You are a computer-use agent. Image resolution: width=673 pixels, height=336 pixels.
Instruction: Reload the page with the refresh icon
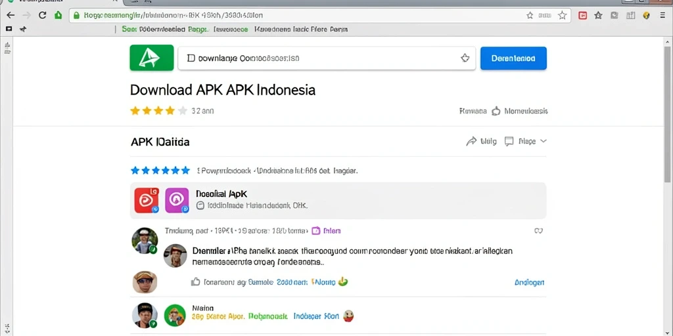42,16
